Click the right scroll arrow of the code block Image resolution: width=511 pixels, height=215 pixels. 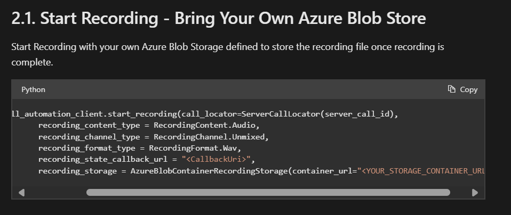click(475, 193)
